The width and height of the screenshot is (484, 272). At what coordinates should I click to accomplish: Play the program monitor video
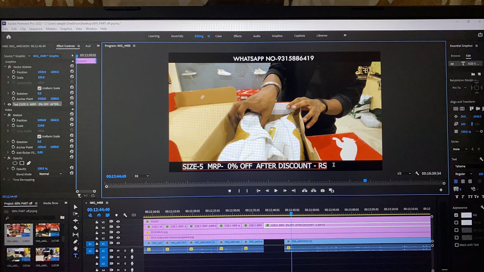coord(276,191)
